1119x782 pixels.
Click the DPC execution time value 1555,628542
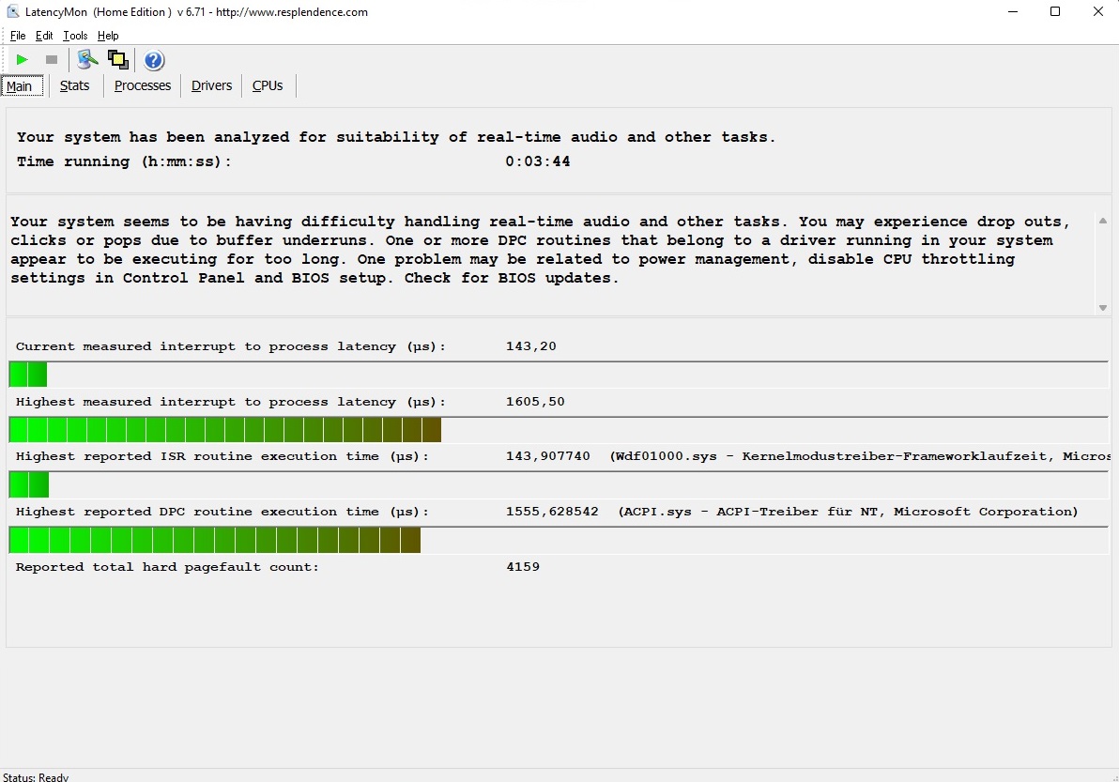pos(552,512)
